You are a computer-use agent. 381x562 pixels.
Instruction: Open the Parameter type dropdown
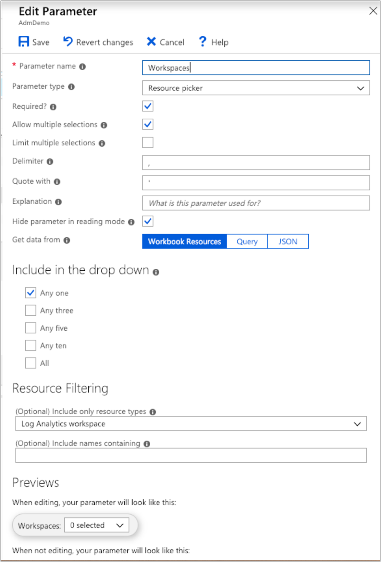click(x=256, y=88)
